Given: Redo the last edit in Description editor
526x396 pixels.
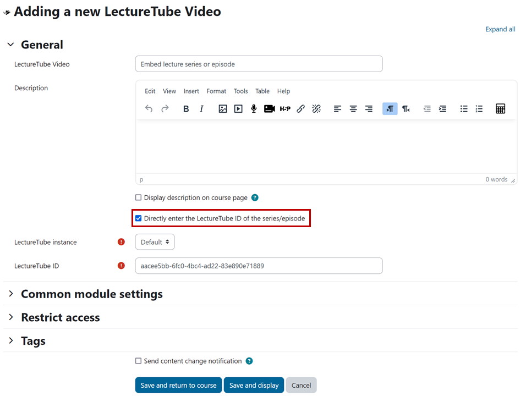Looking at the screenshot, I should tap(165, 109).
